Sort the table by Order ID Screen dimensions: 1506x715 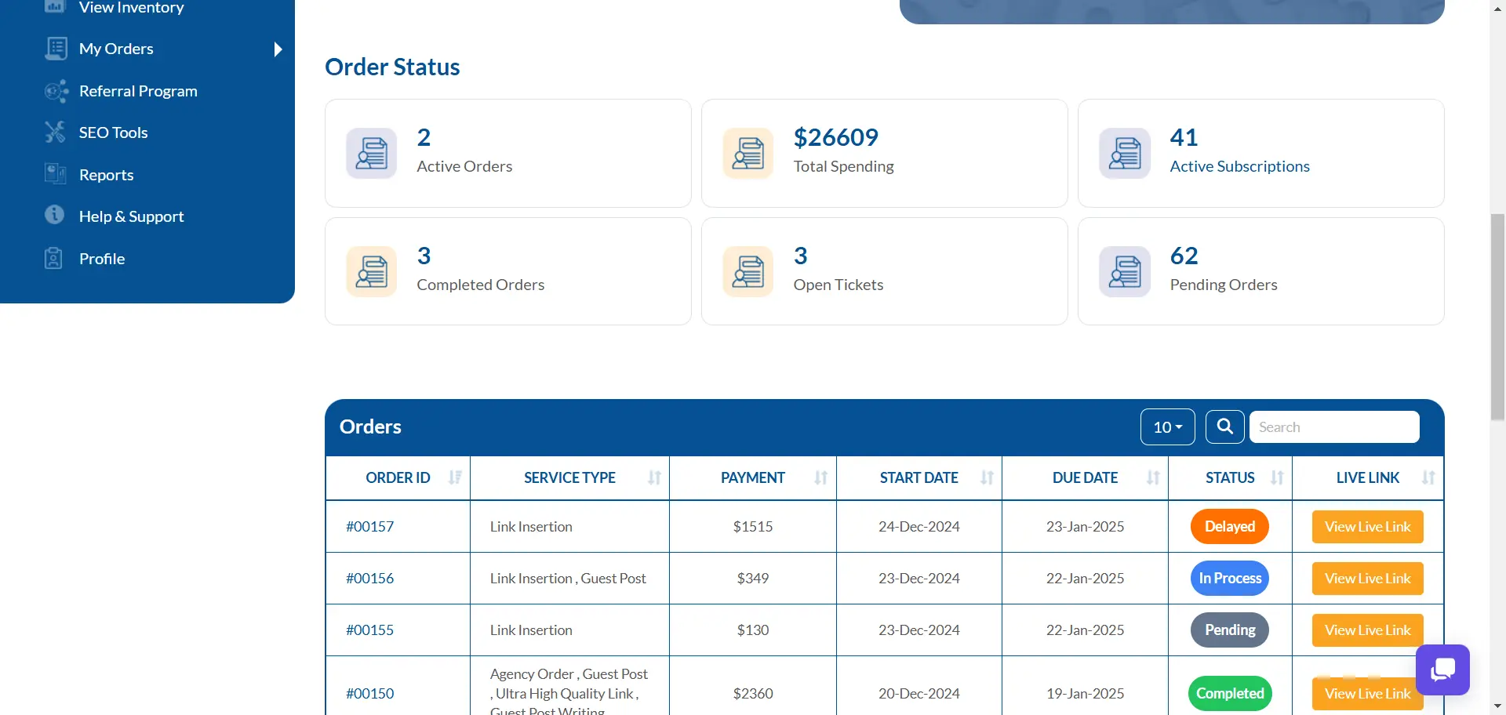[455, 477]
